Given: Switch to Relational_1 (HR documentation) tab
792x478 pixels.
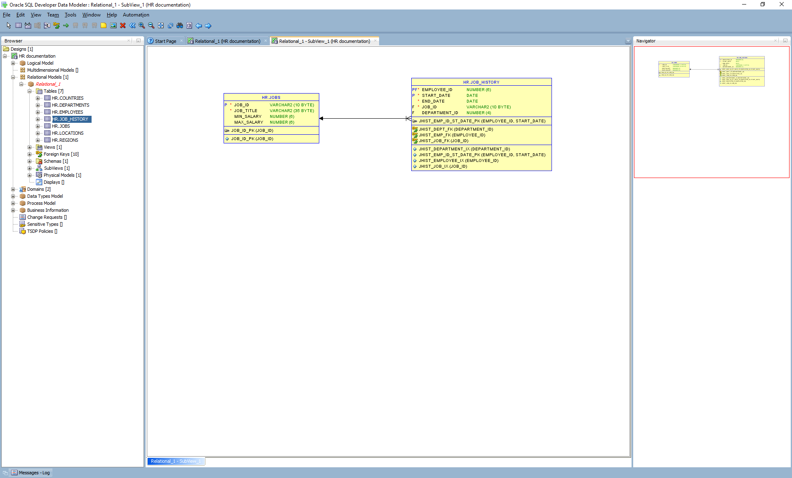Looking at the screenshot, I should point(227,41).
